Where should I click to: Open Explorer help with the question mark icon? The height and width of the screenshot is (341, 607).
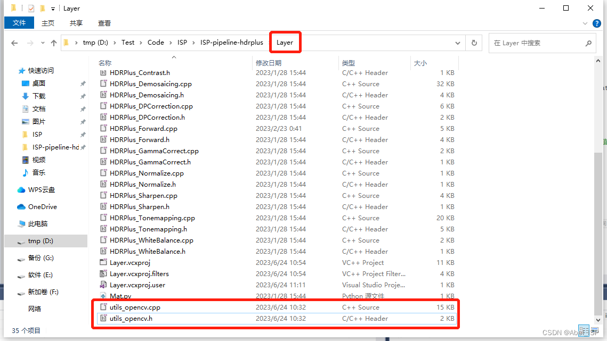tap(597, 23)
